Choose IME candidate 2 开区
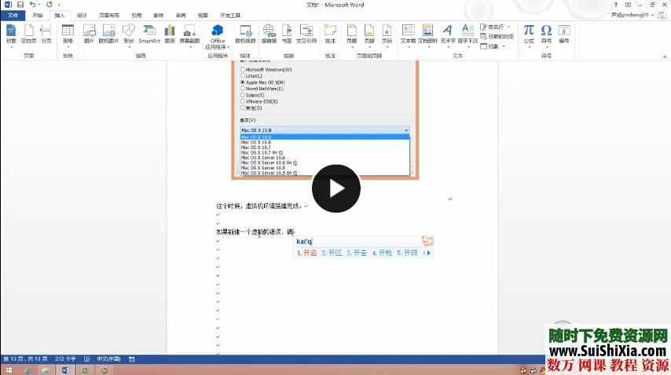 pyautogui.click(x=332, y=253)
